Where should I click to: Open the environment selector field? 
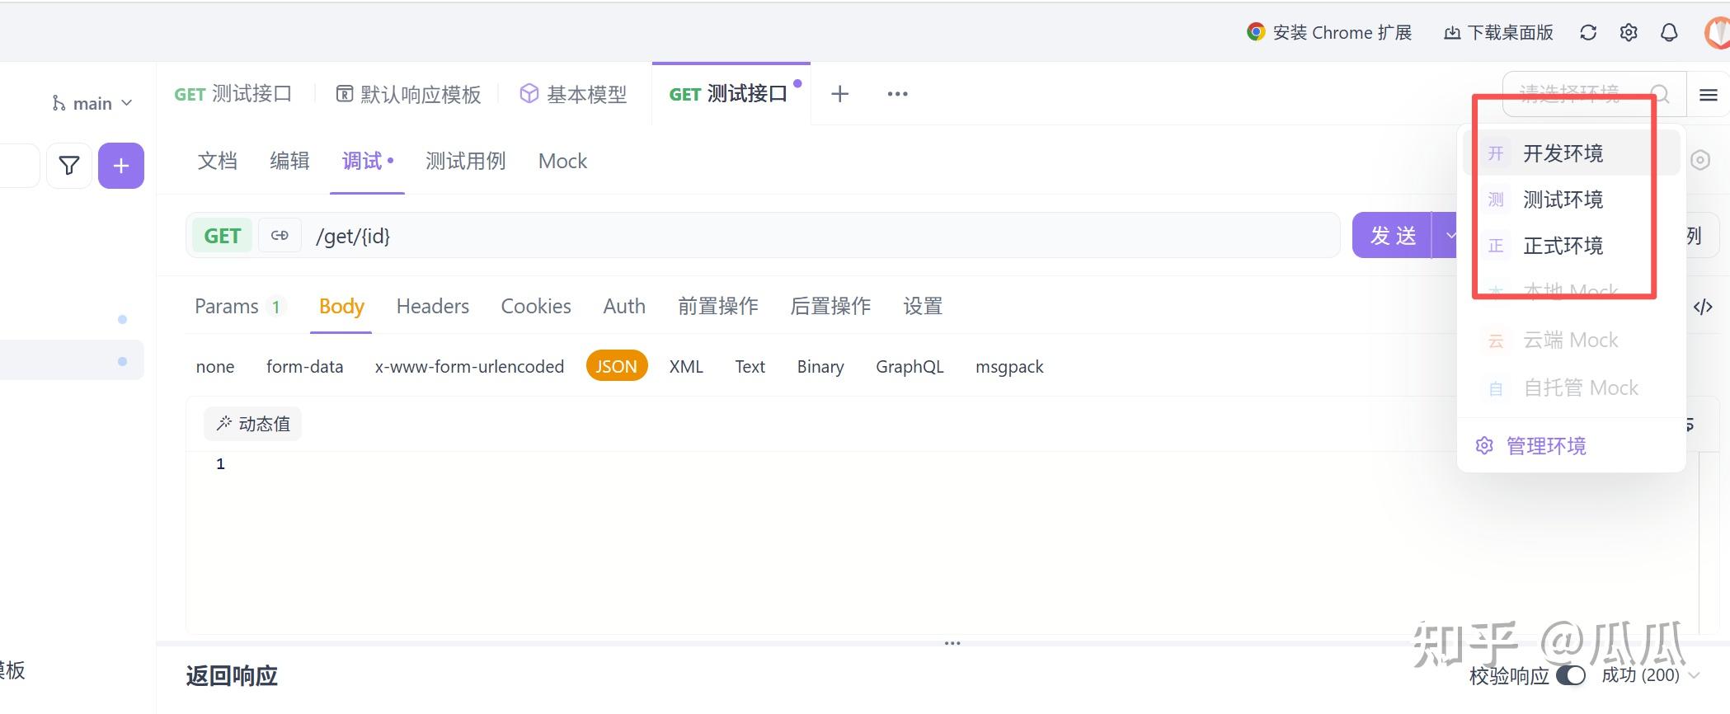[1592, 94]
